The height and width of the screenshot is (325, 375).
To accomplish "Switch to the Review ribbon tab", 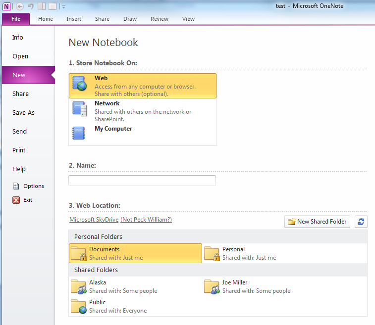I will coord(160,19).
